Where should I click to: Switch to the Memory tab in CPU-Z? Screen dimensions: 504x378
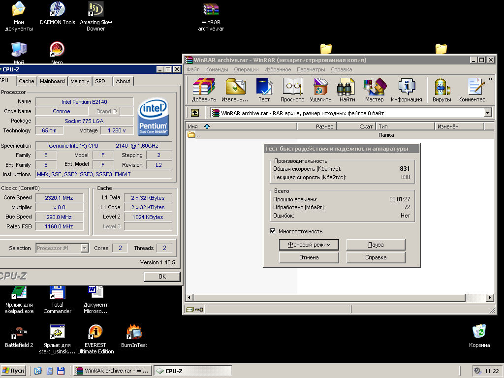pos(80,81)
